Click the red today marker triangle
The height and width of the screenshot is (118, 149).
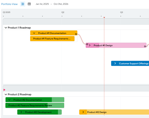(x=104, y=17)
